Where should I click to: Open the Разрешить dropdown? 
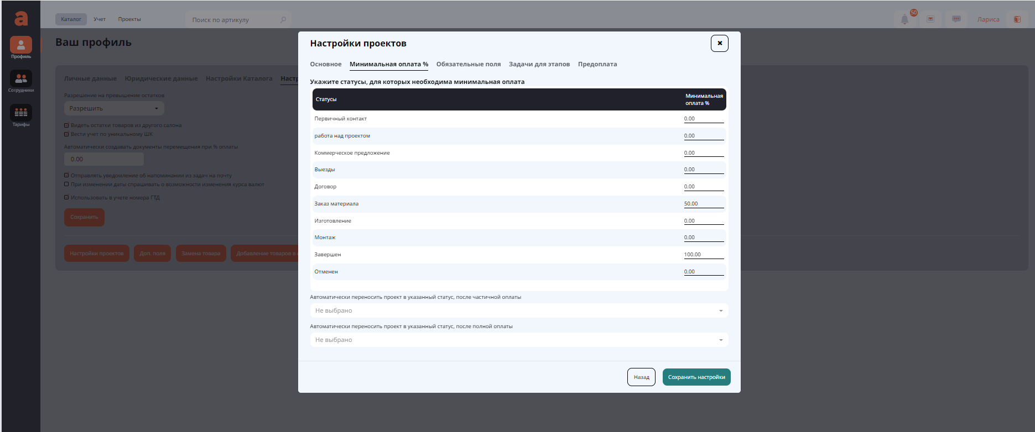114,108
